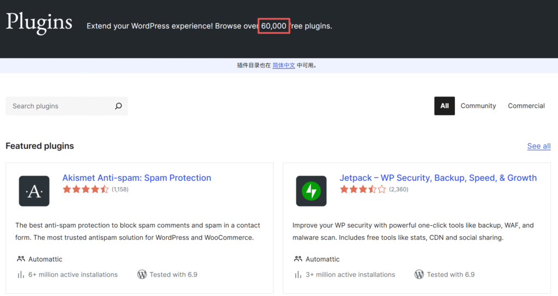
Task: Open Akismet Anti-spam: Spam Protection title link
Action: click(x=137, y=178)
